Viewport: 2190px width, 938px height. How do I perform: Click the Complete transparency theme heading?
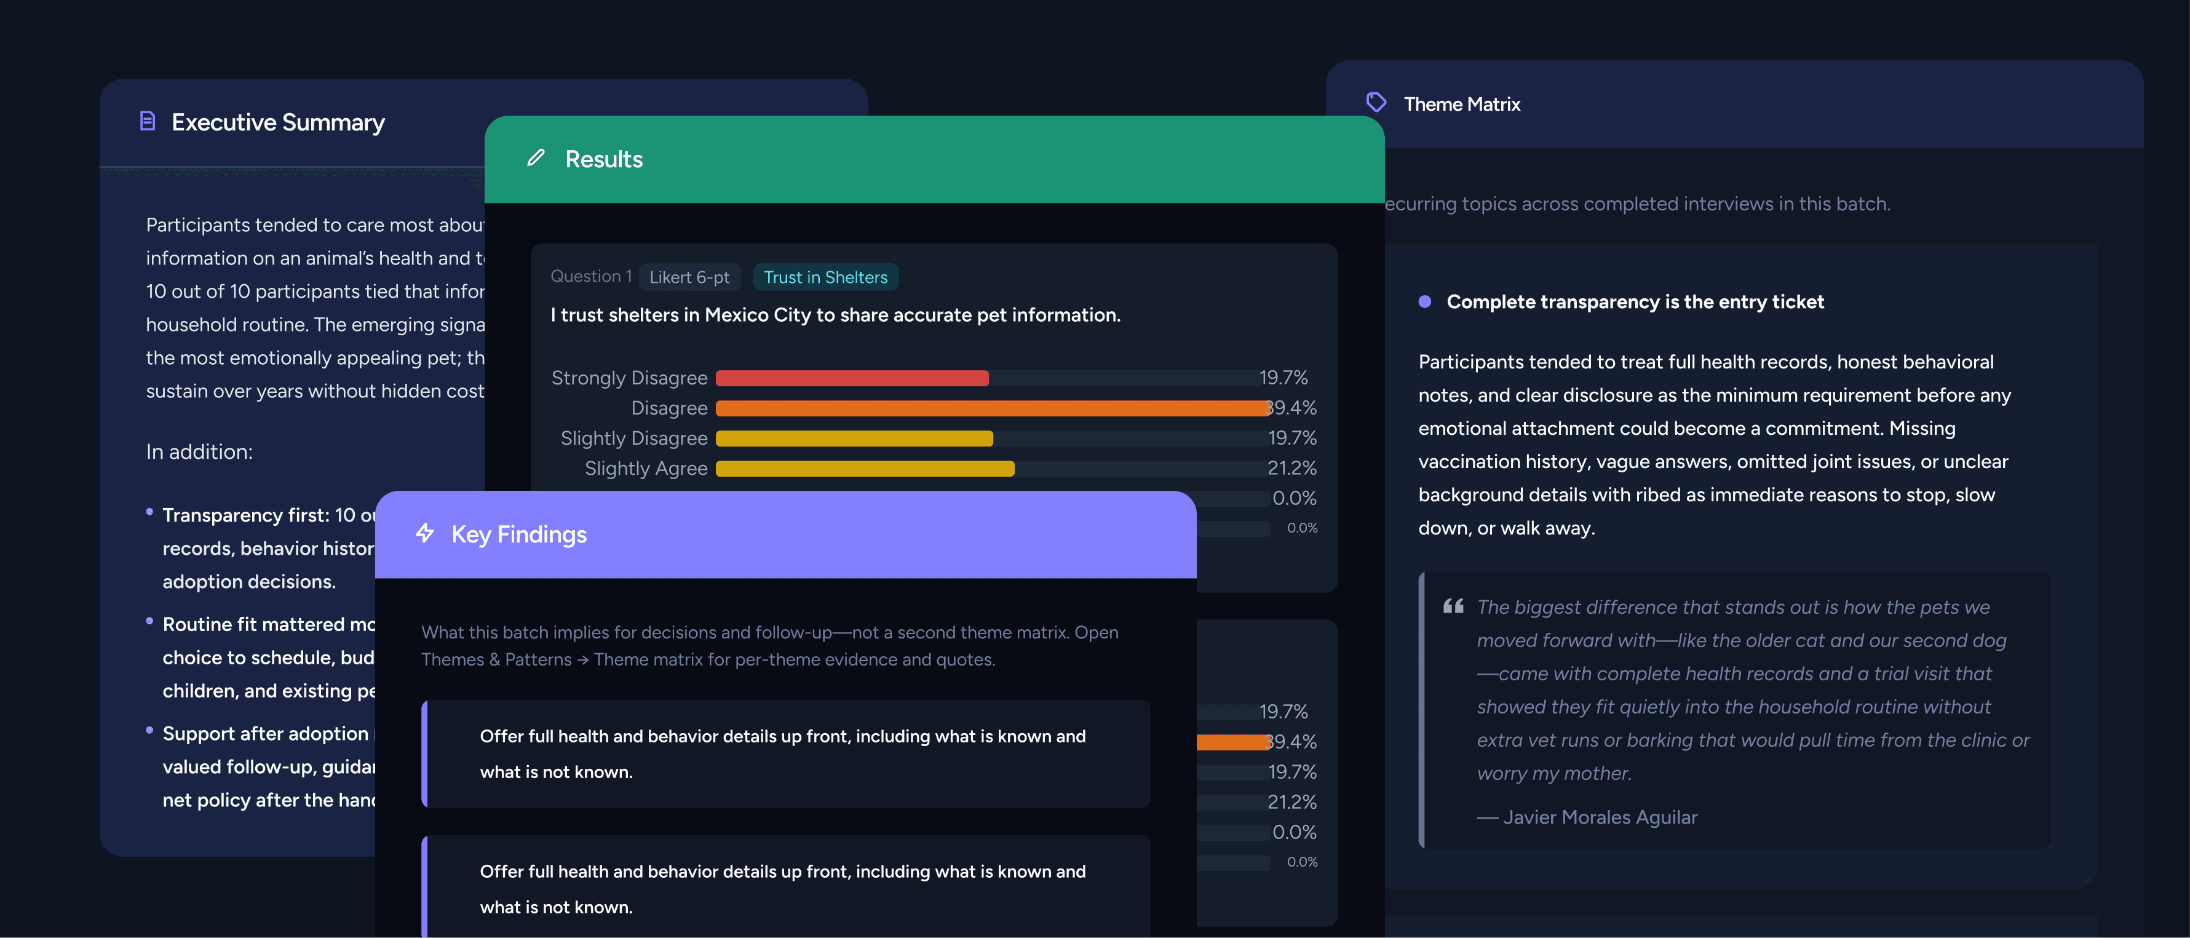(1635, 302)
